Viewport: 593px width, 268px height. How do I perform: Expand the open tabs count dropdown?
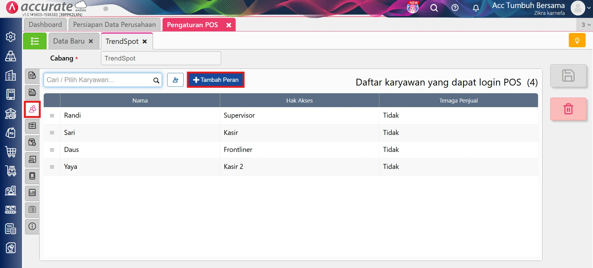pos(585,25)
